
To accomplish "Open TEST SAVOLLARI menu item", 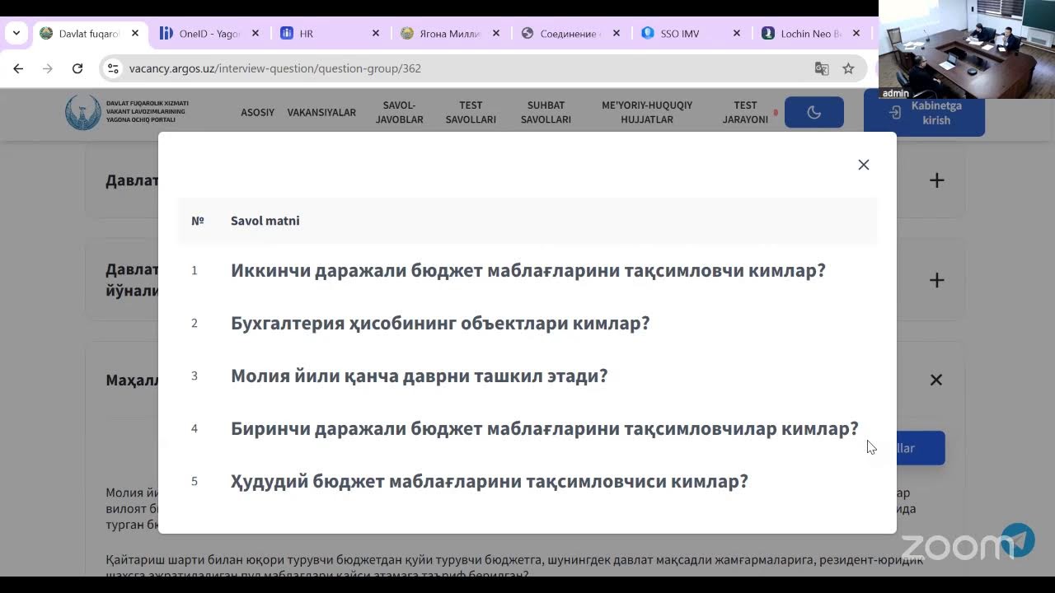I will point(471,113).
